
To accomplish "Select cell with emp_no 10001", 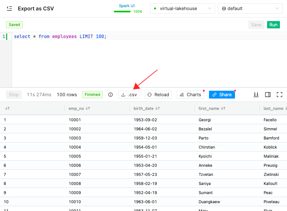I will point(75,120).
